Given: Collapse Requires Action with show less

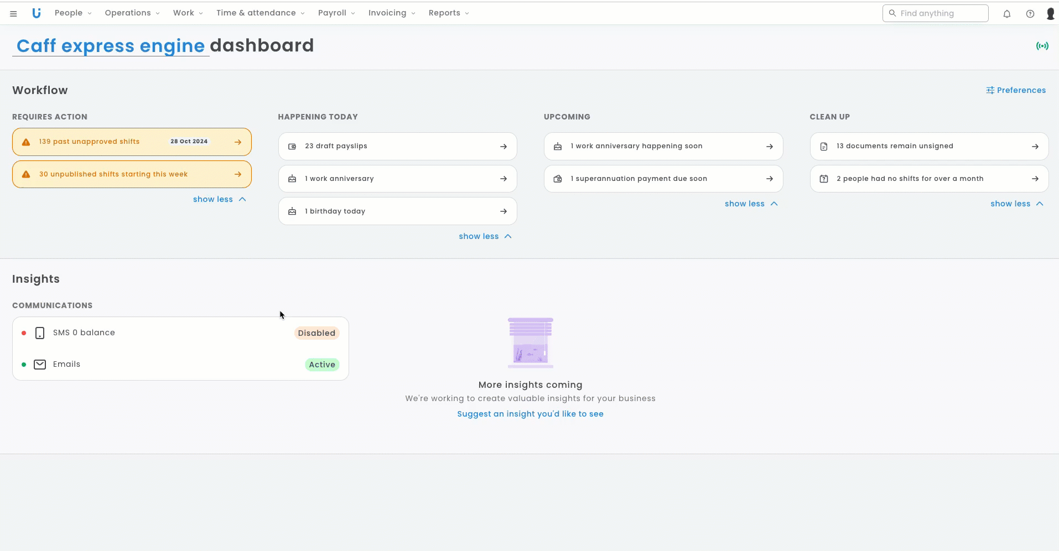Looking at the screenshot, I should click(219, 199).
